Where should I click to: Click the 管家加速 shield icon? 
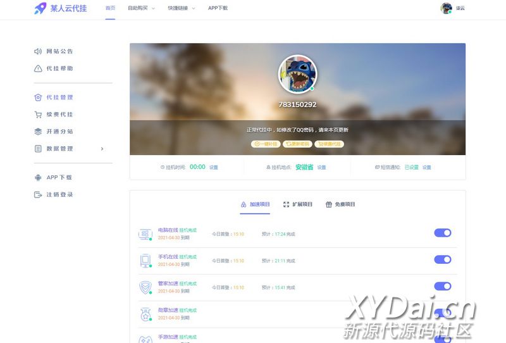click(145, 287)
